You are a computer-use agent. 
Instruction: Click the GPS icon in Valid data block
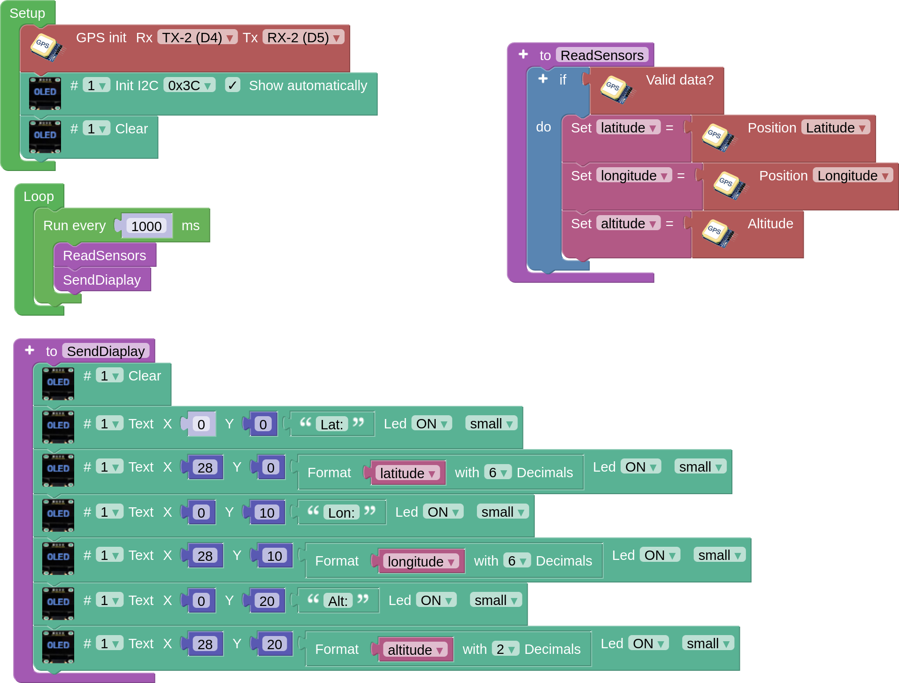click(616, 89)
